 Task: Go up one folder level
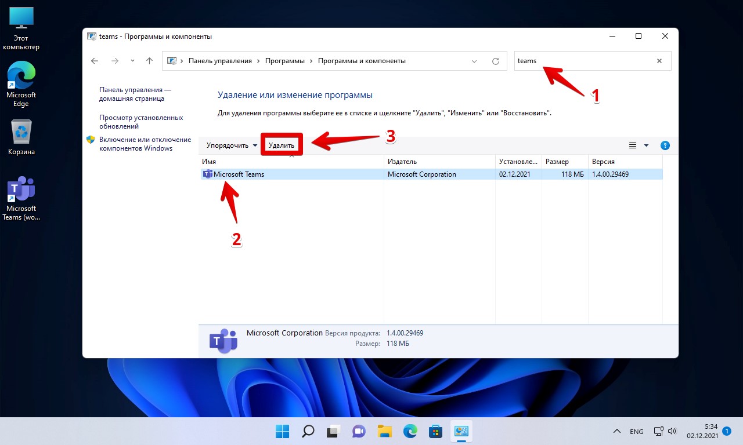point(150,61)
